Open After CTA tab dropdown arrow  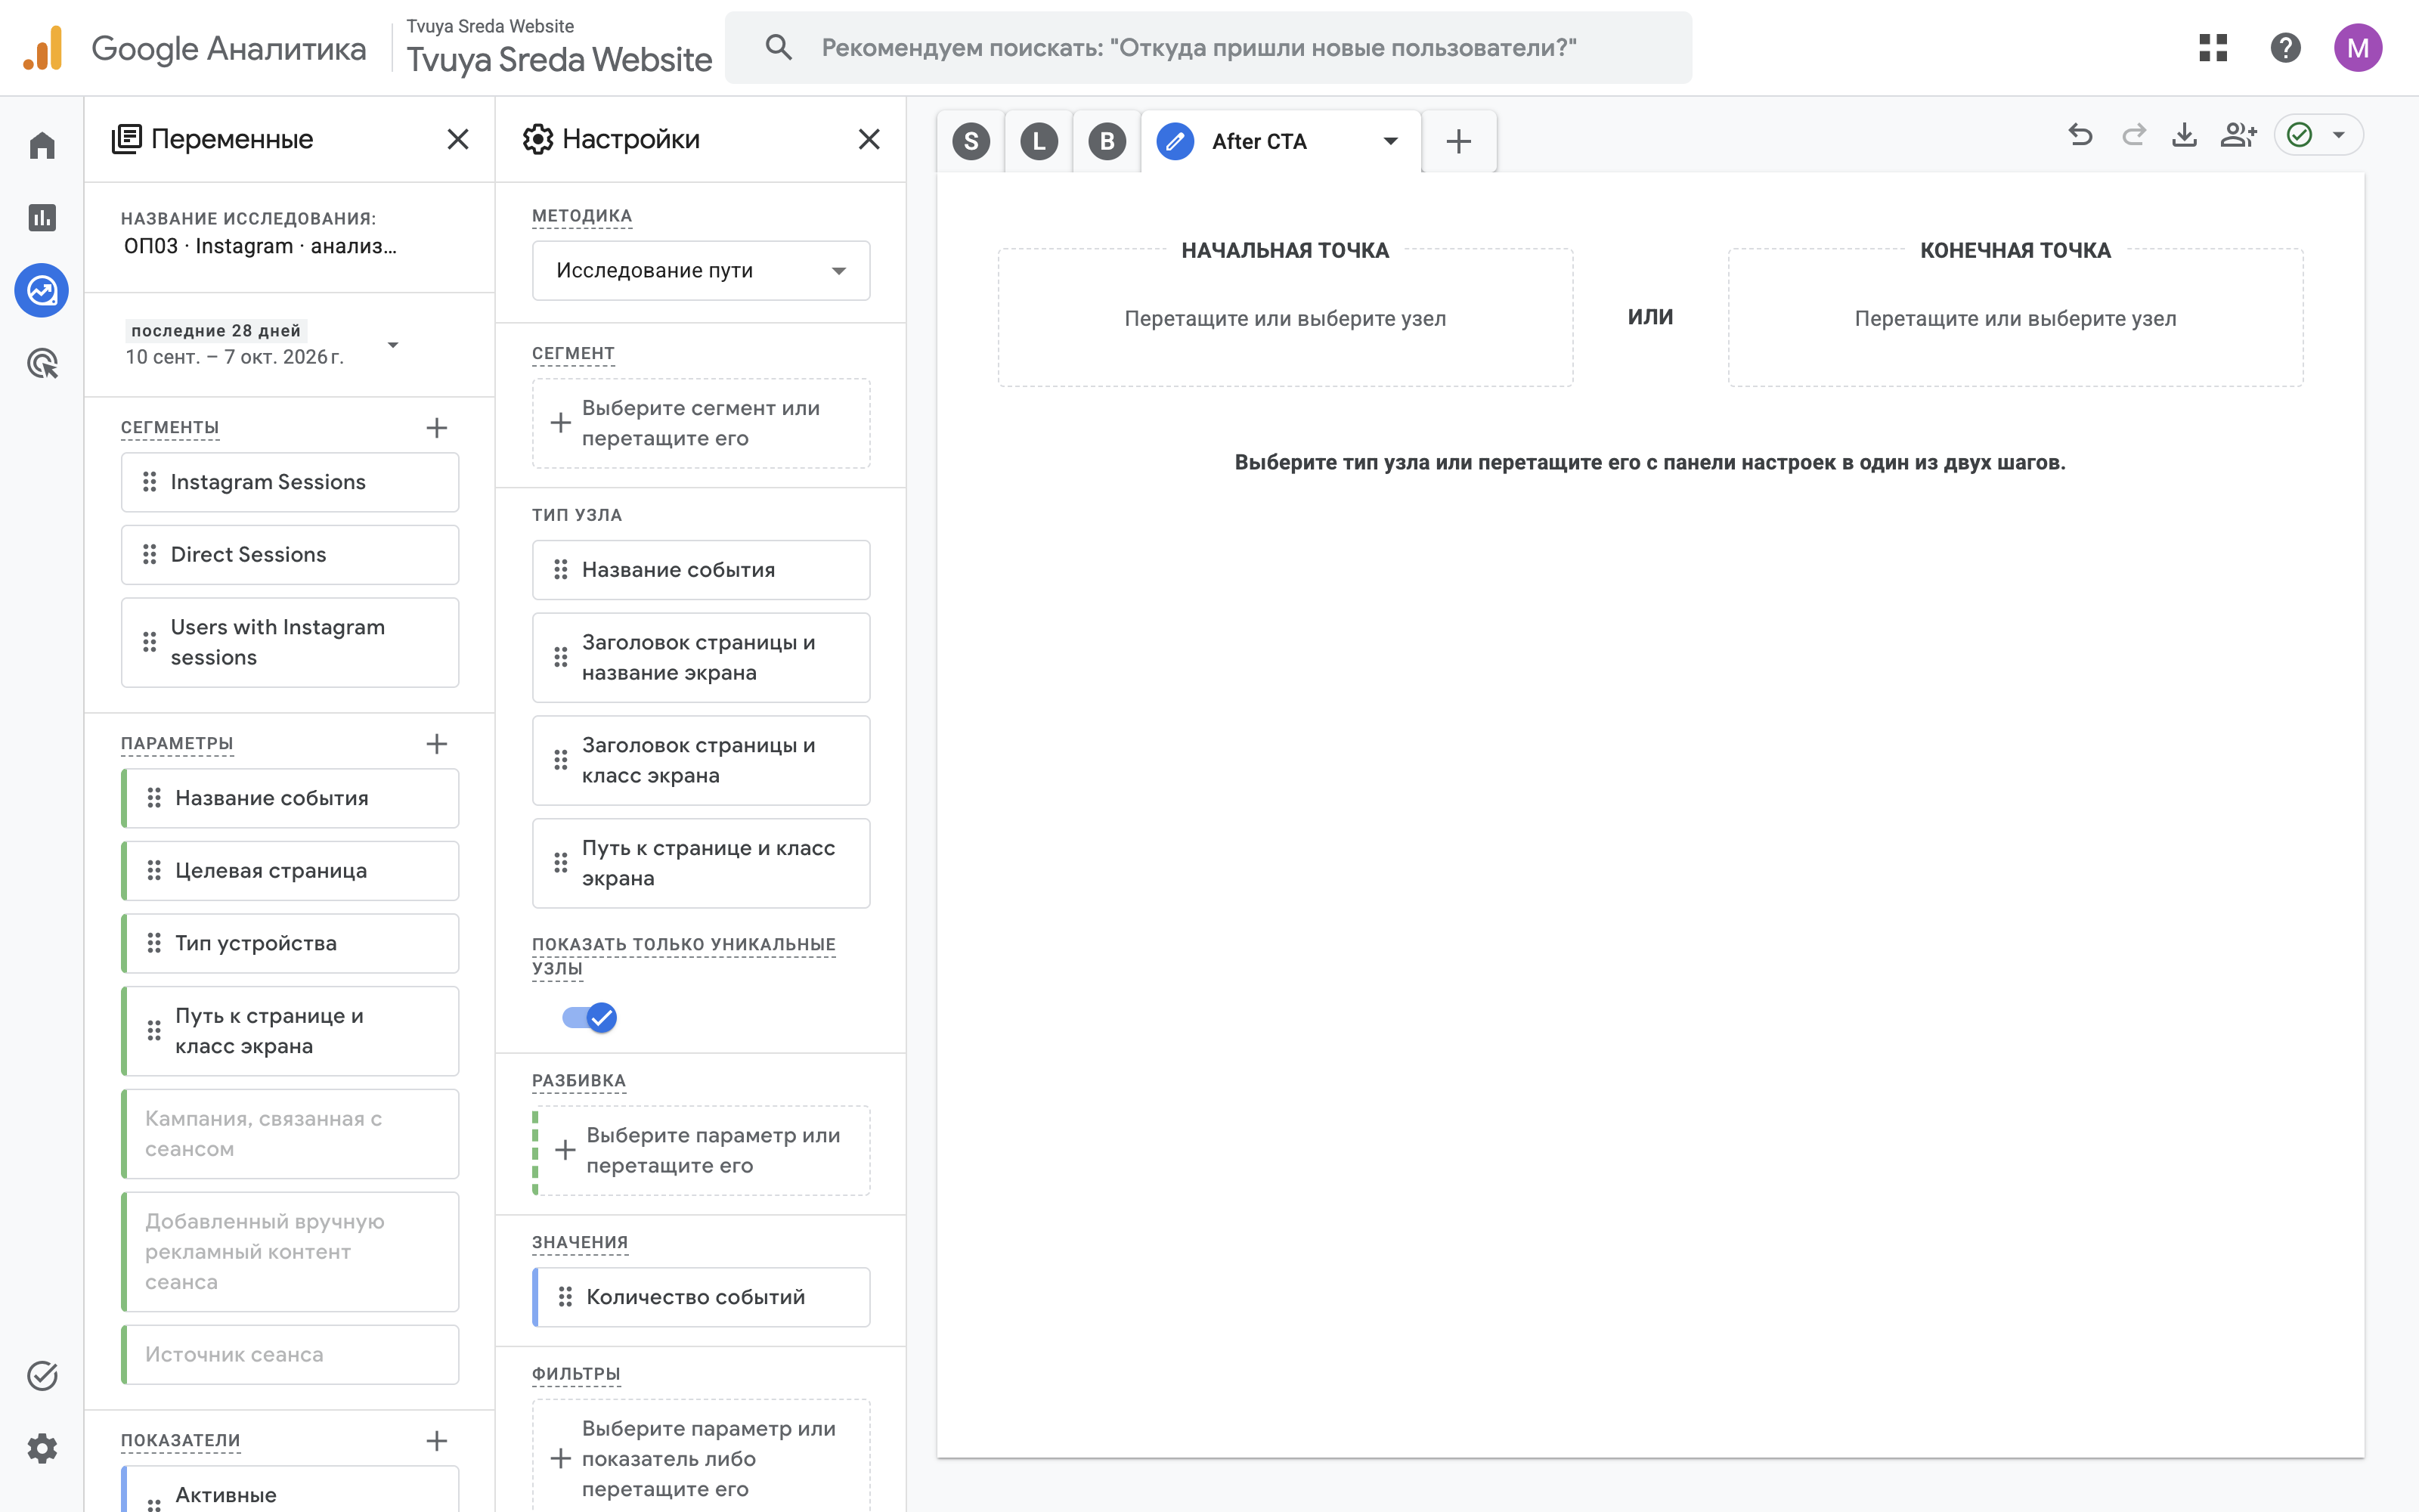click(x=1390, y=142)
